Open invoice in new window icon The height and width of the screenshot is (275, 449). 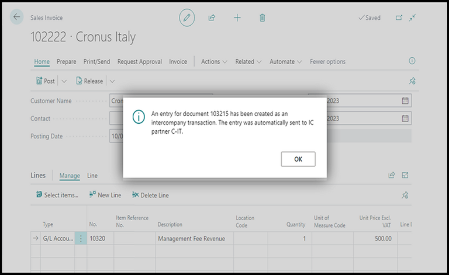[x=399, y=18]
